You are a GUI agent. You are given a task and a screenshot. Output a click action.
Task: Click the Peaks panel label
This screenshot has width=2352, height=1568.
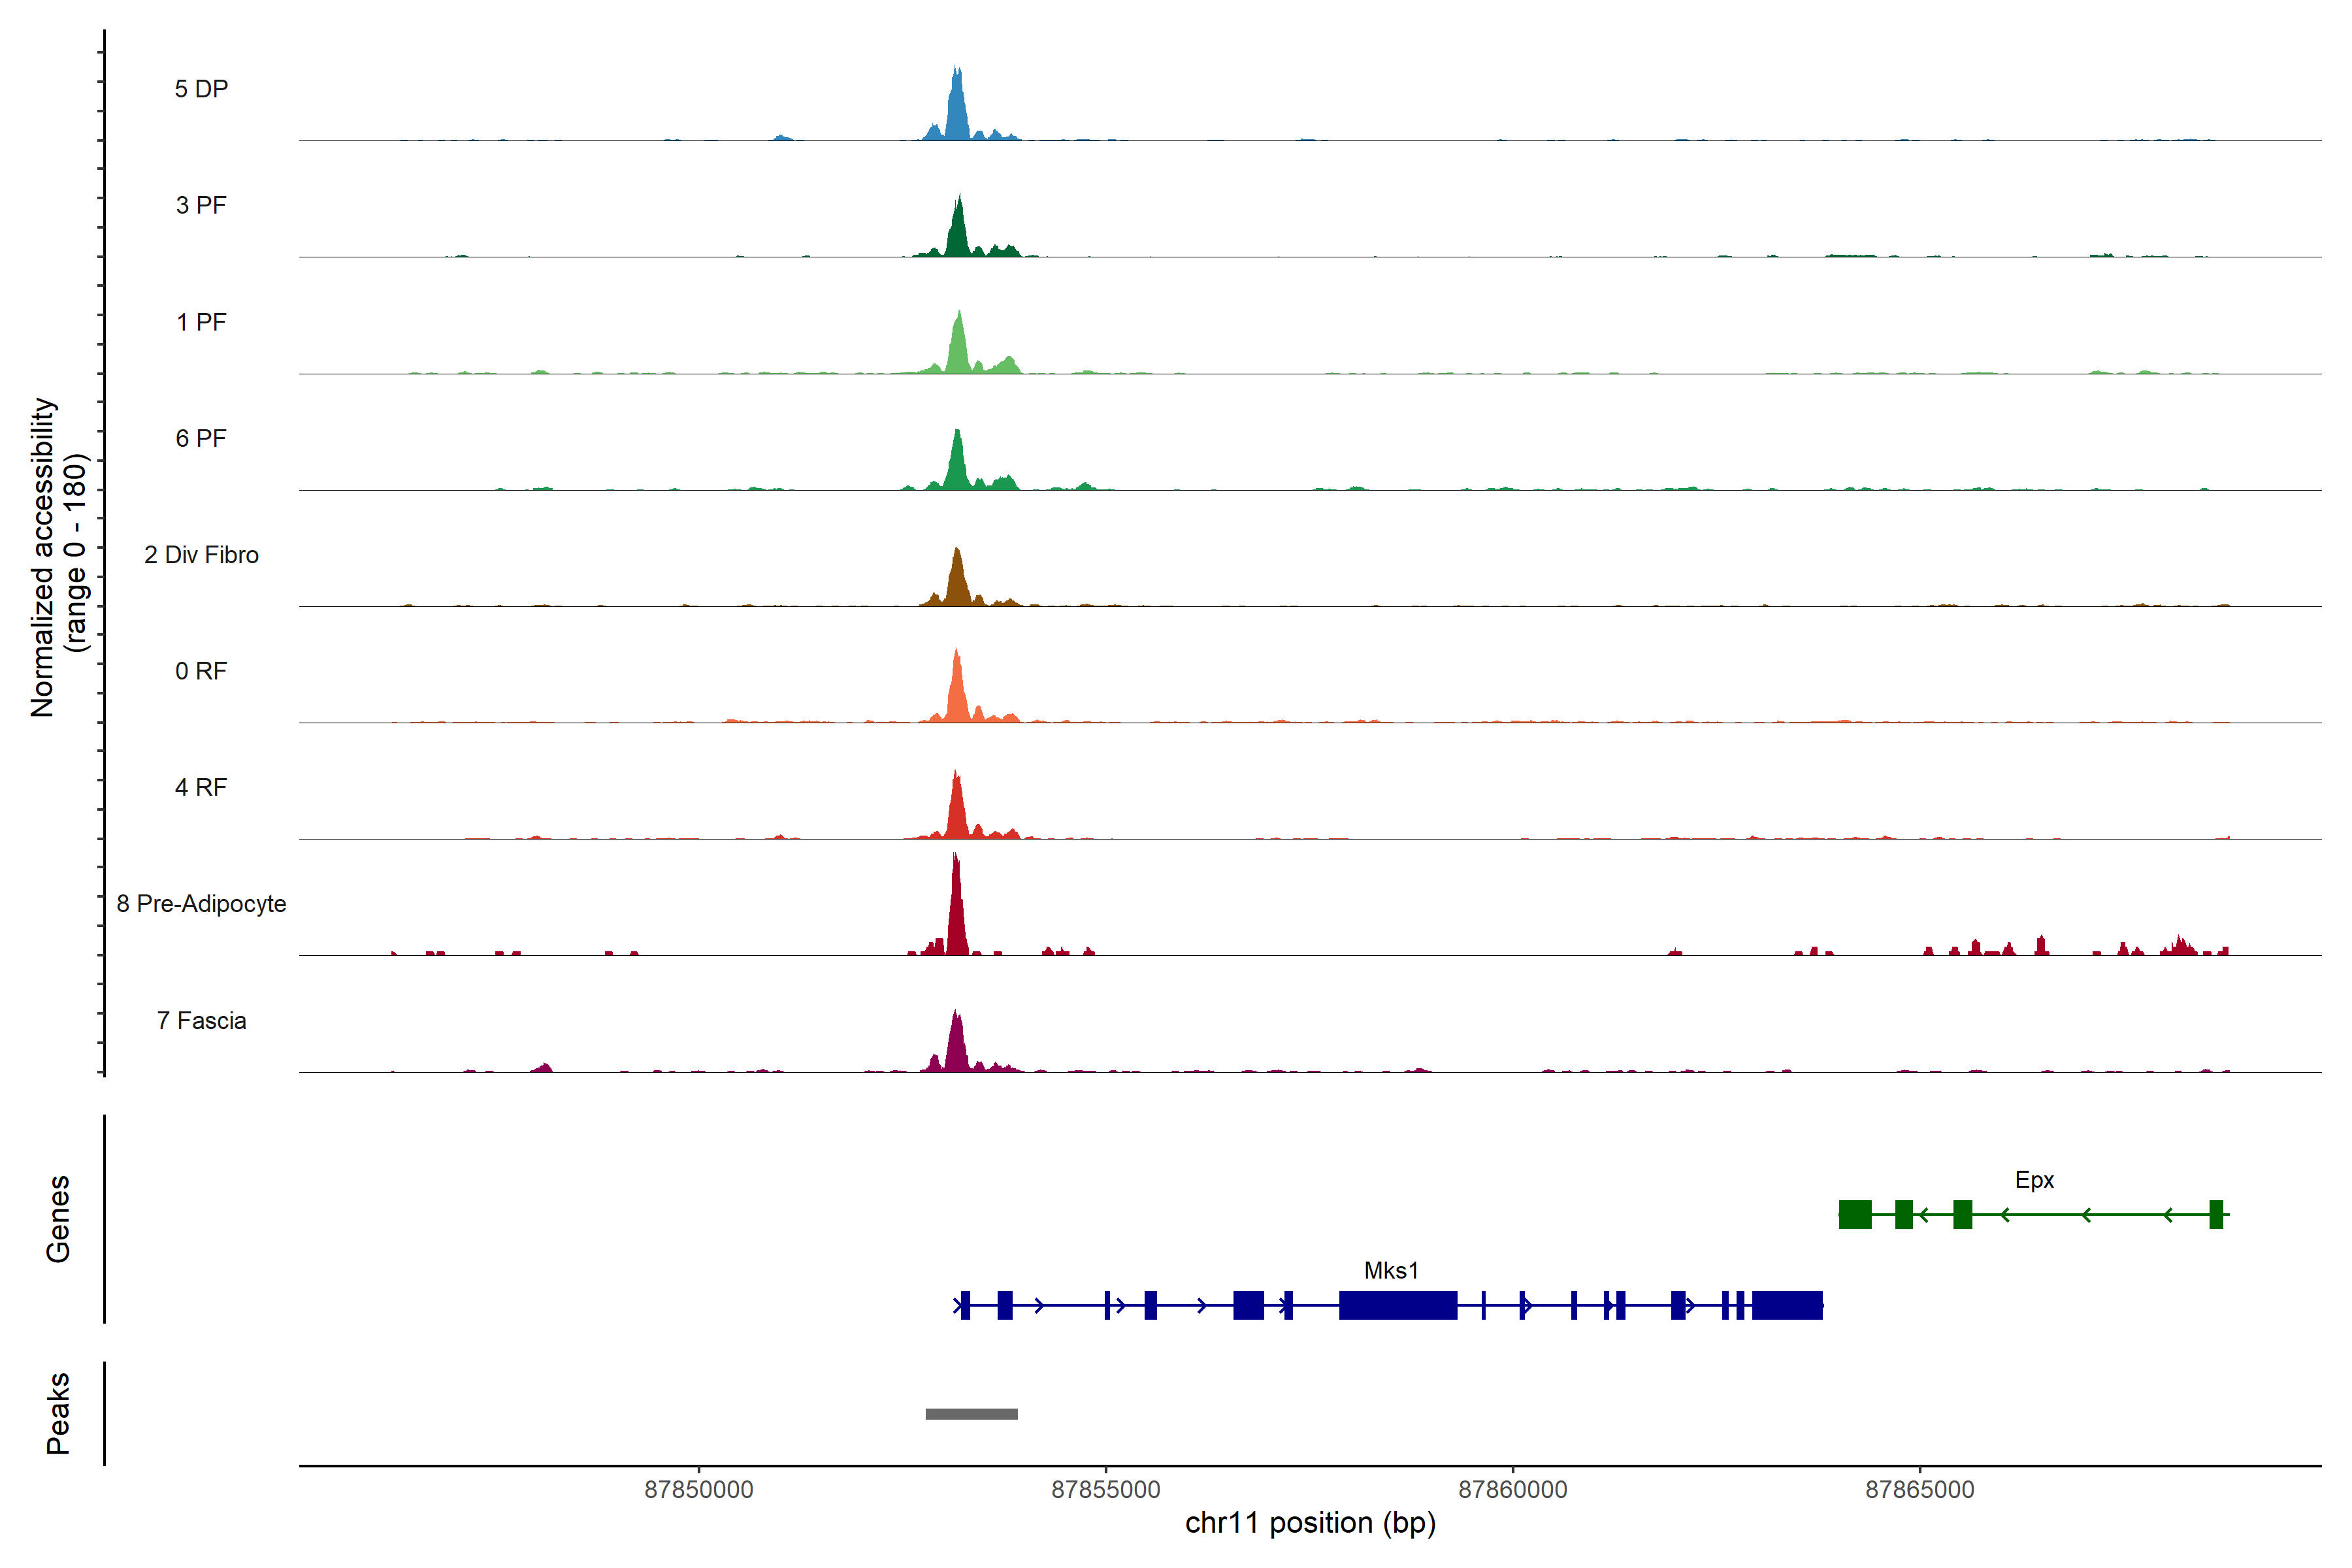(58, 1413)
